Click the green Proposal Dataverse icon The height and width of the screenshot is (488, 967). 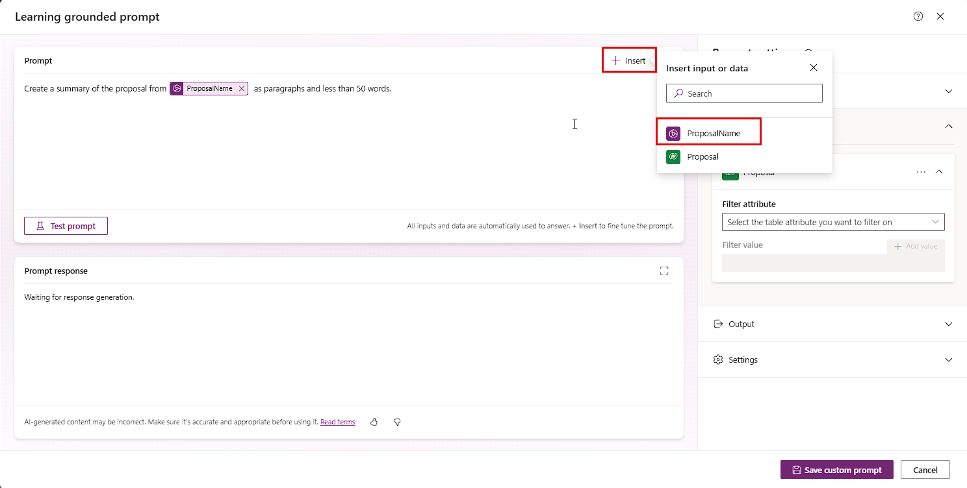[x=673, y=157]
